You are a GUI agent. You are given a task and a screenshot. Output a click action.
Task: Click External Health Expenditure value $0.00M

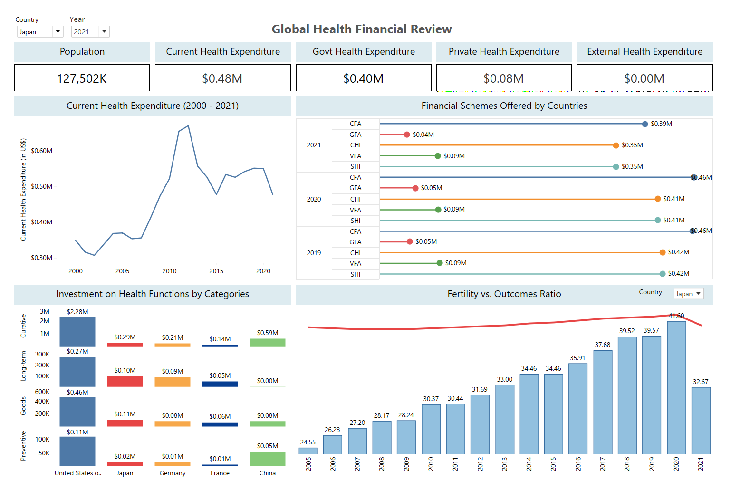click(644, 78)
